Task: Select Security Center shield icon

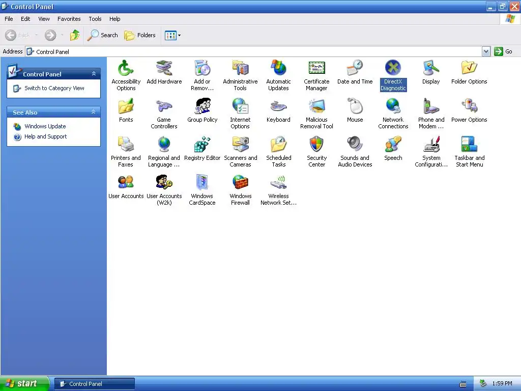Action: pos(316,145)
